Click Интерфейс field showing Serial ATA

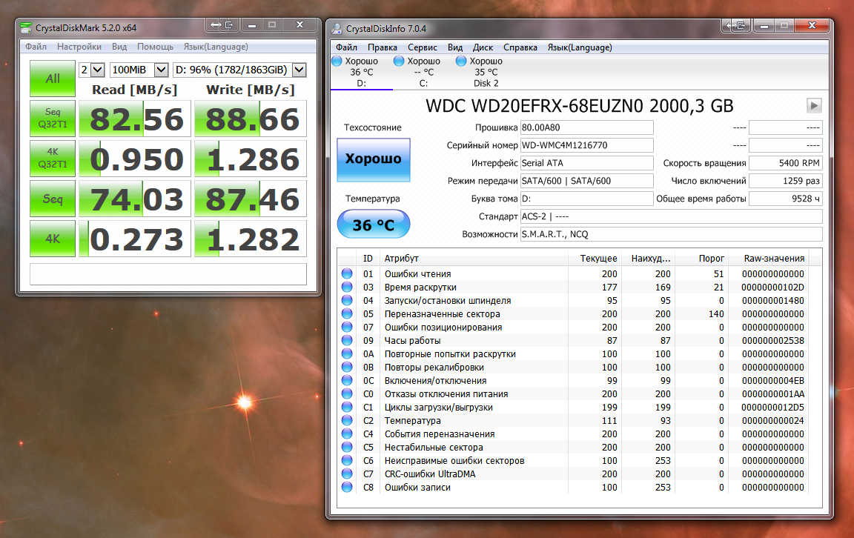(586, 163)
